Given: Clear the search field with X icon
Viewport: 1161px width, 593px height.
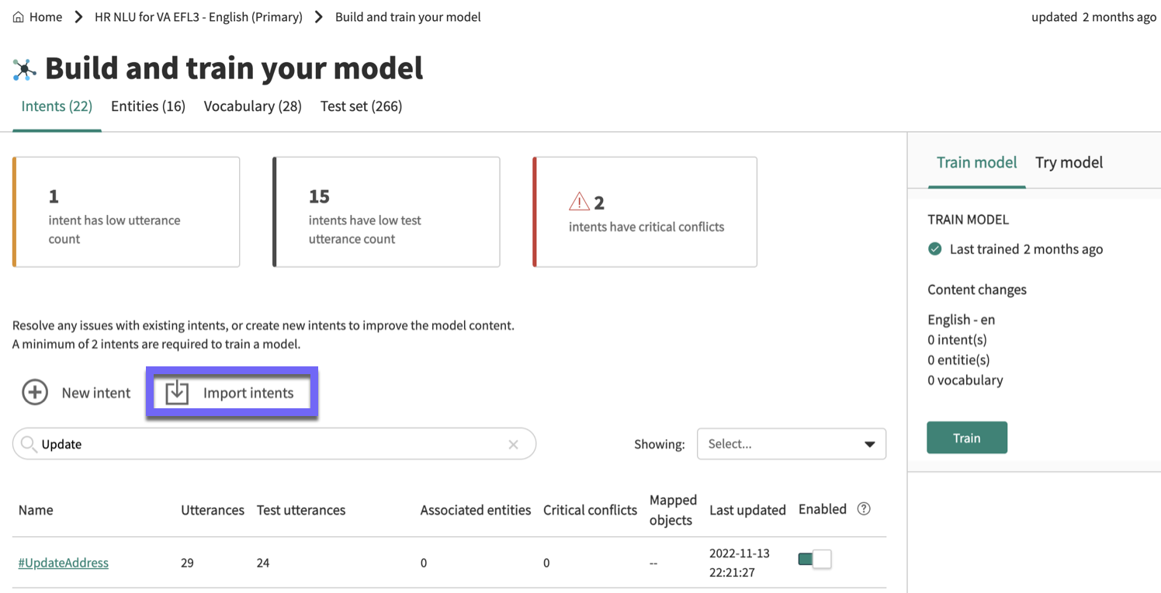Looking at the screenshot, I should [x=513, y=445].
